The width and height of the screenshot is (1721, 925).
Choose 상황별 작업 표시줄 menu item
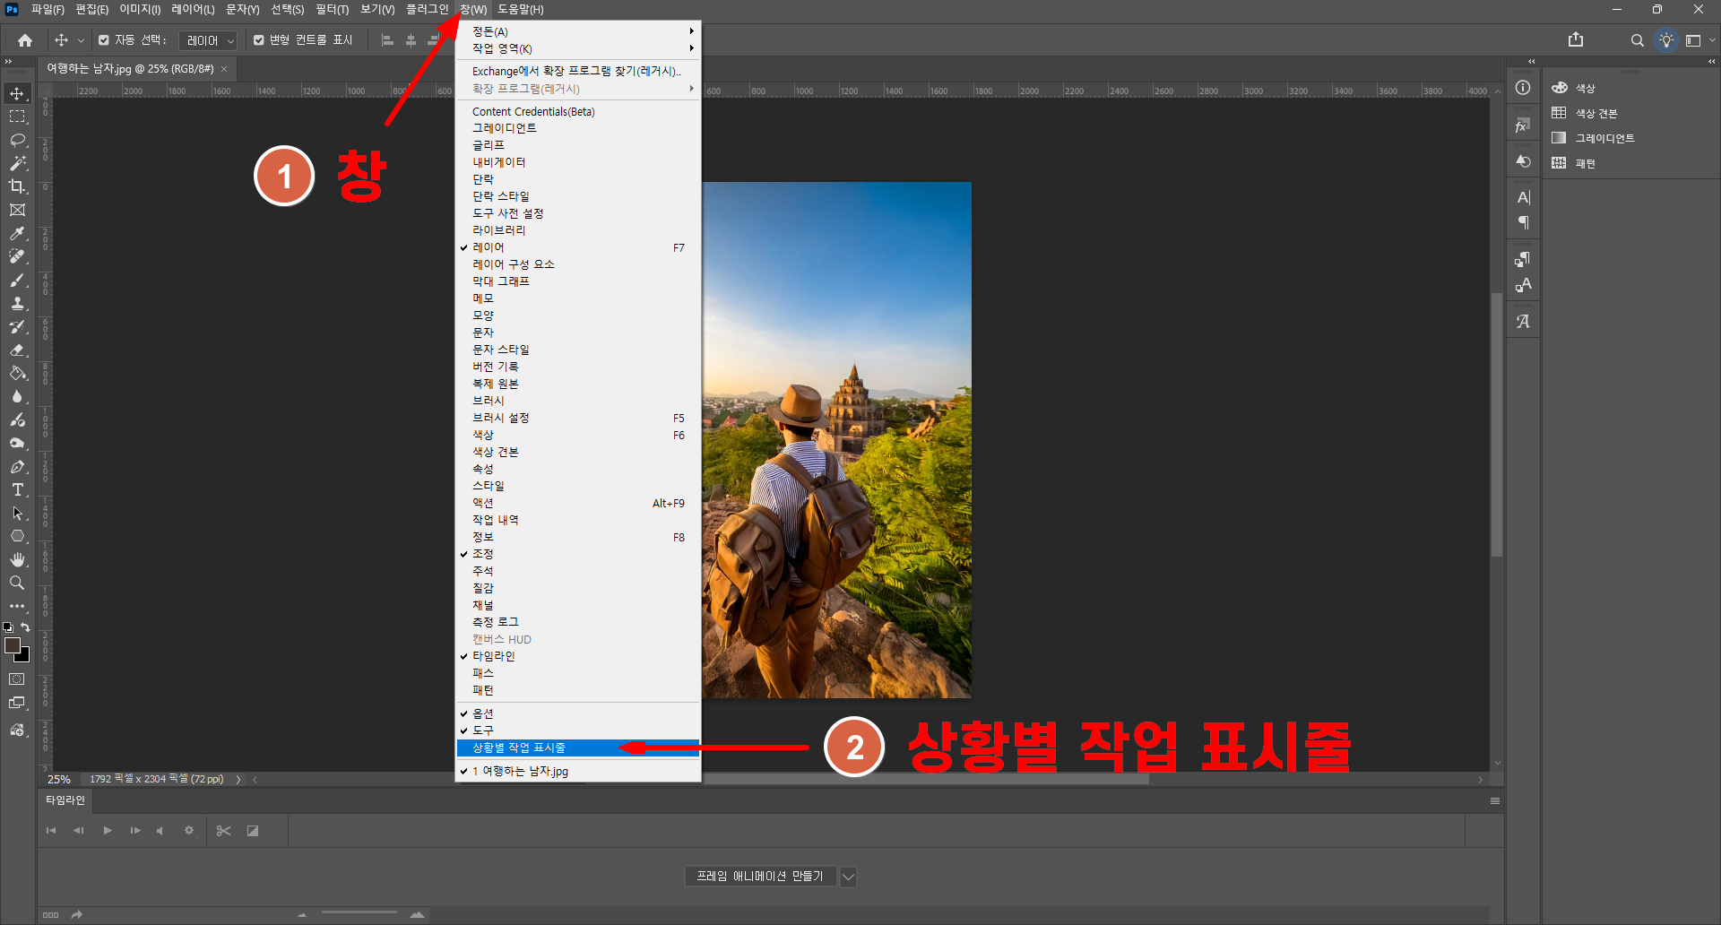[x=519, y=748]
